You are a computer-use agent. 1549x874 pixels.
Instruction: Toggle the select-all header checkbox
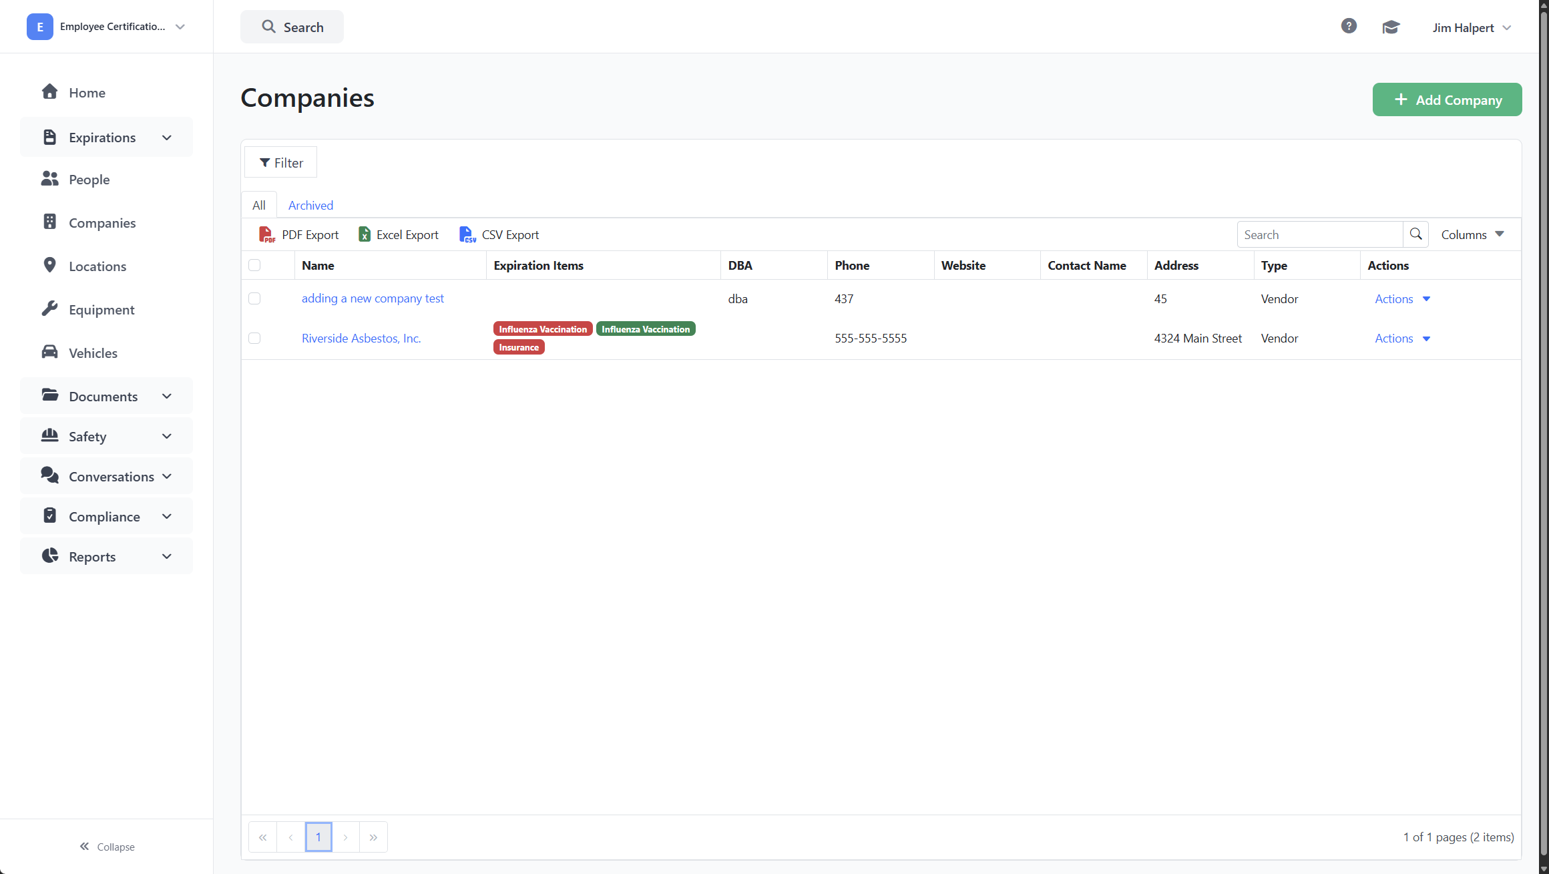click(x=254, y=266)
